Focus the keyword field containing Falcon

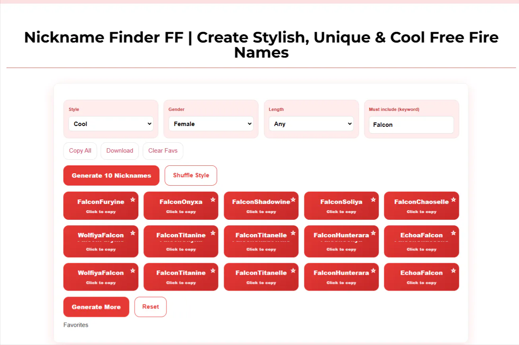tap(411, 125)
